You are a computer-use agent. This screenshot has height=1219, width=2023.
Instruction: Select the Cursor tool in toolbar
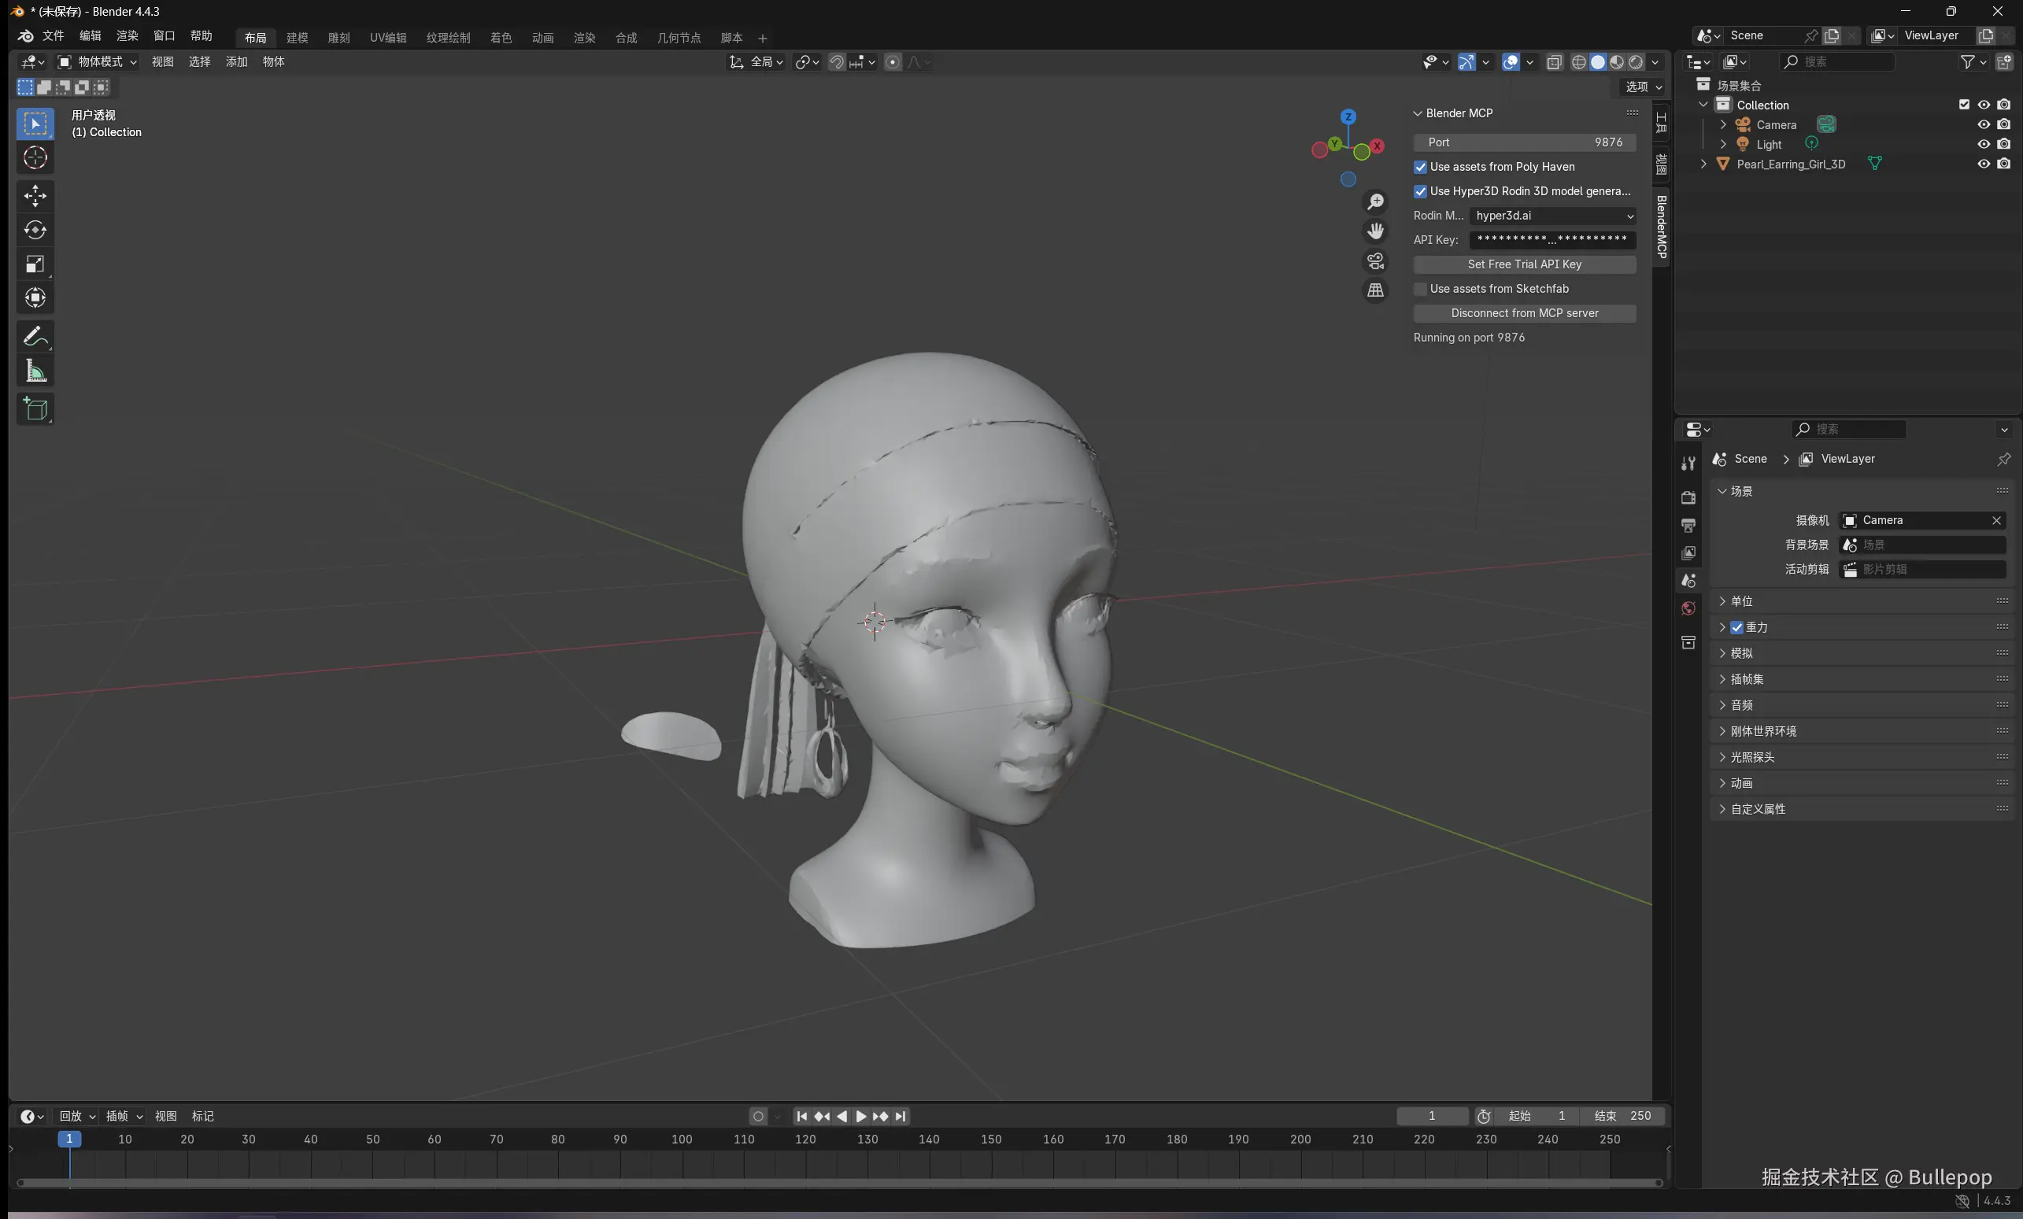coord(35,157)
